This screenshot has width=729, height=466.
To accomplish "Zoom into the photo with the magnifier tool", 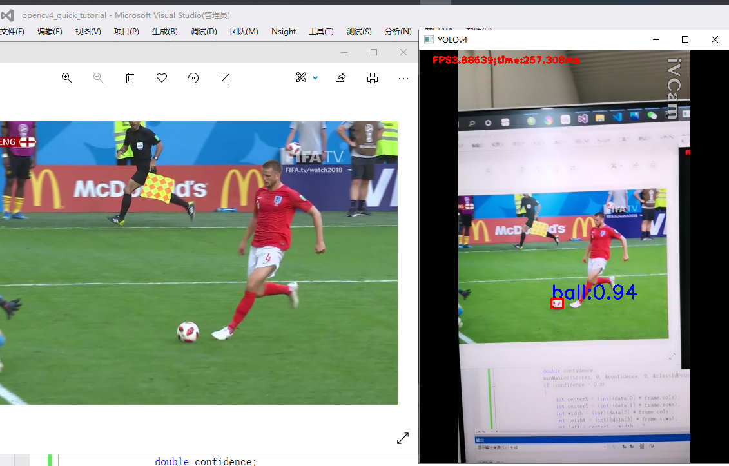I will pyautogui.click(x=67, y=77).
